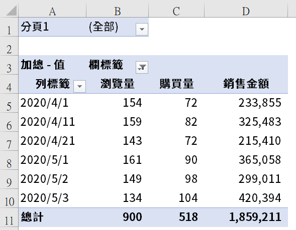Click the 列標籤 header cell
Screen dimensions: 296x230
(x=52, y=84)
